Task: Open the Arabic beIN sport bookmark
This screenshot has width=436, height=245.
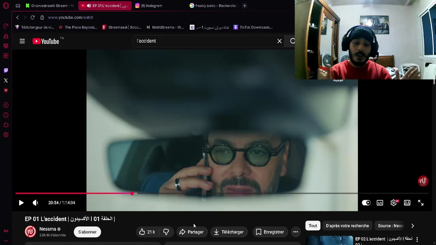Action: 209,27
